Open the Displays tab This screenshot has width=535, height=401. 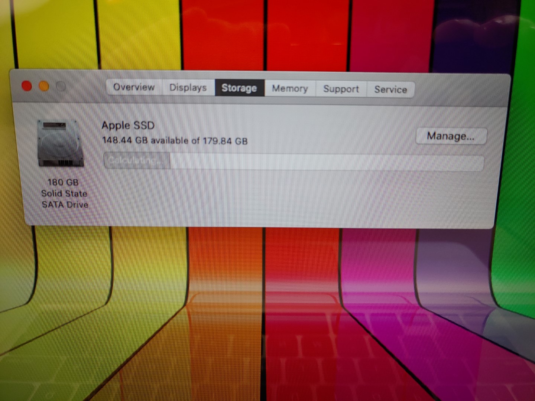pos(188,88)
